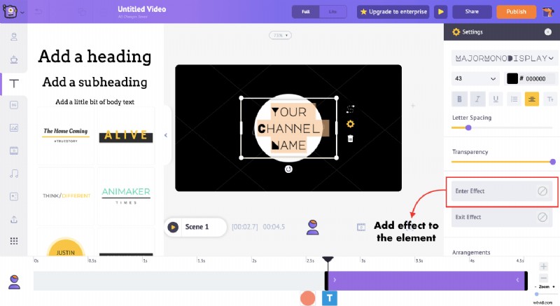The height and width of the screenshot is (306, 560).
Task: Collapse the text library panel arrow
Action: click(x=166, y=135)
